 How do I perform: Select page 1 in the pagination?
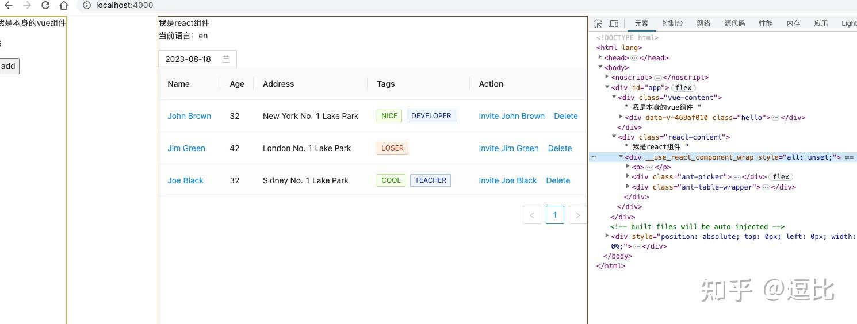coord(555,215)
